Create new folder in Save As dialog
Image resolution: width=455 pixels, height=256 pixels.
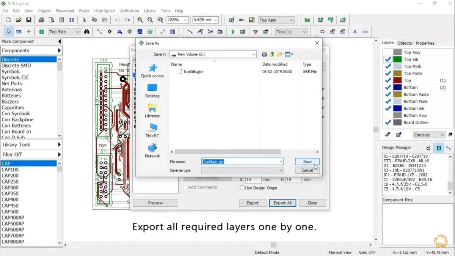click(280, 55)
